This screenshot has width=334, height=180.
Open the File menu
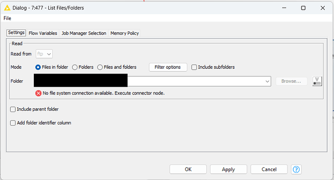(7, 18)
